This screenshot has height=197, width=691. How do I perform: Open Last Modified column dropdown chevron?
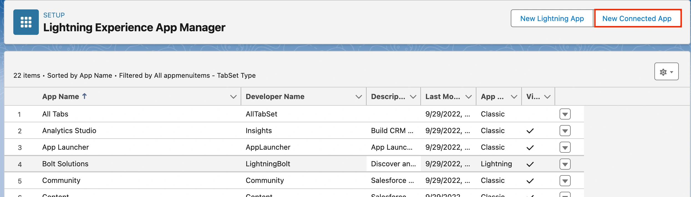469,97
